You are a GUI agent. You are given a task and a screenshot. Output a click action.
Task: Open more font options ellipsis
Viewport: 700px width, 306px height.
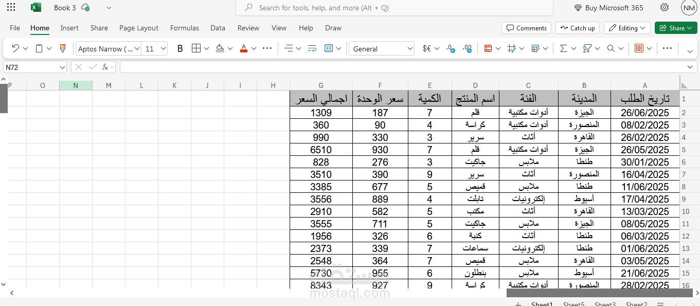pyautogui.click(x=267, y=48)
